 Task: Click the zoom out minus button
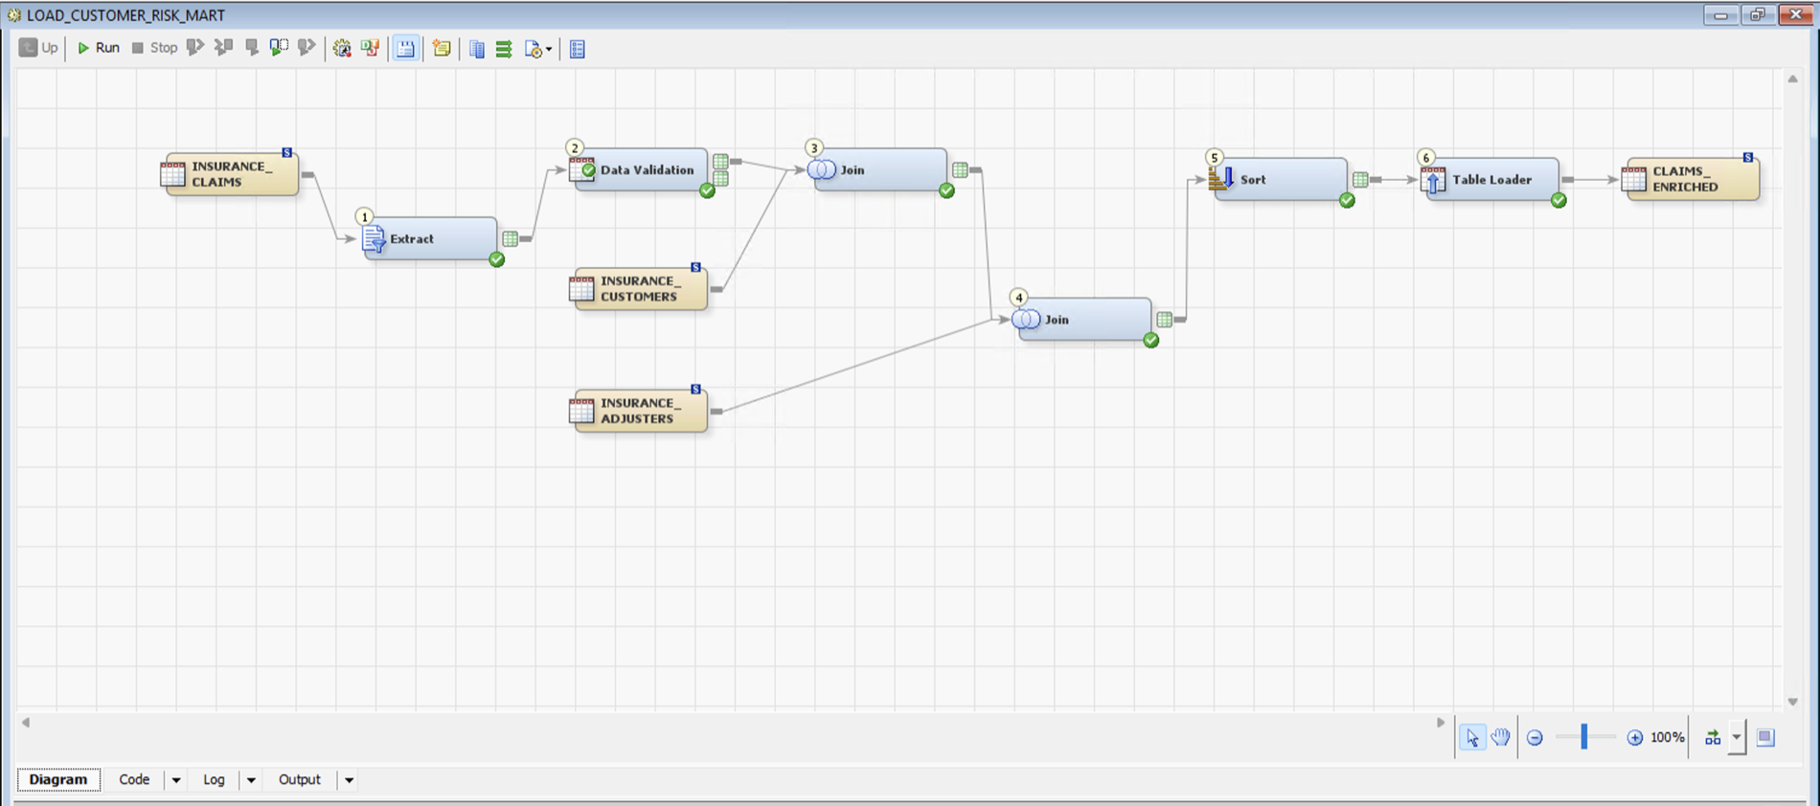(x=1535, y=737)
